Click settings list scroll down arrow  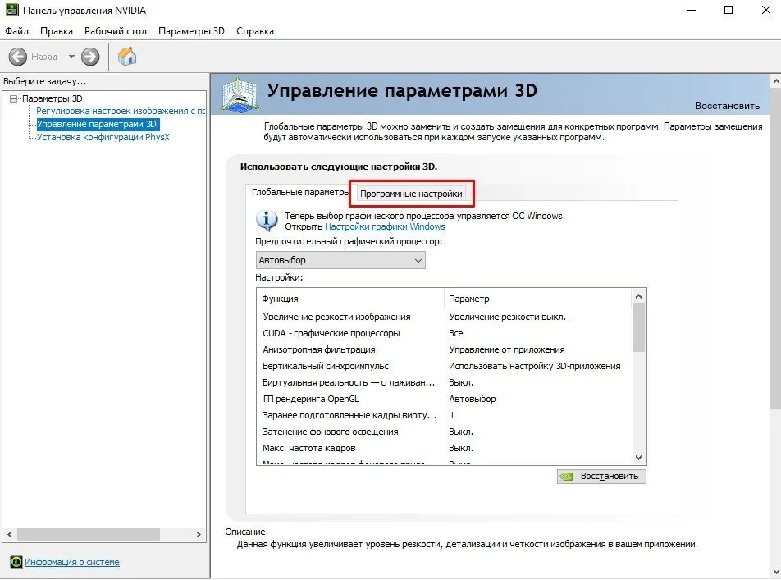tap(638, 458)
